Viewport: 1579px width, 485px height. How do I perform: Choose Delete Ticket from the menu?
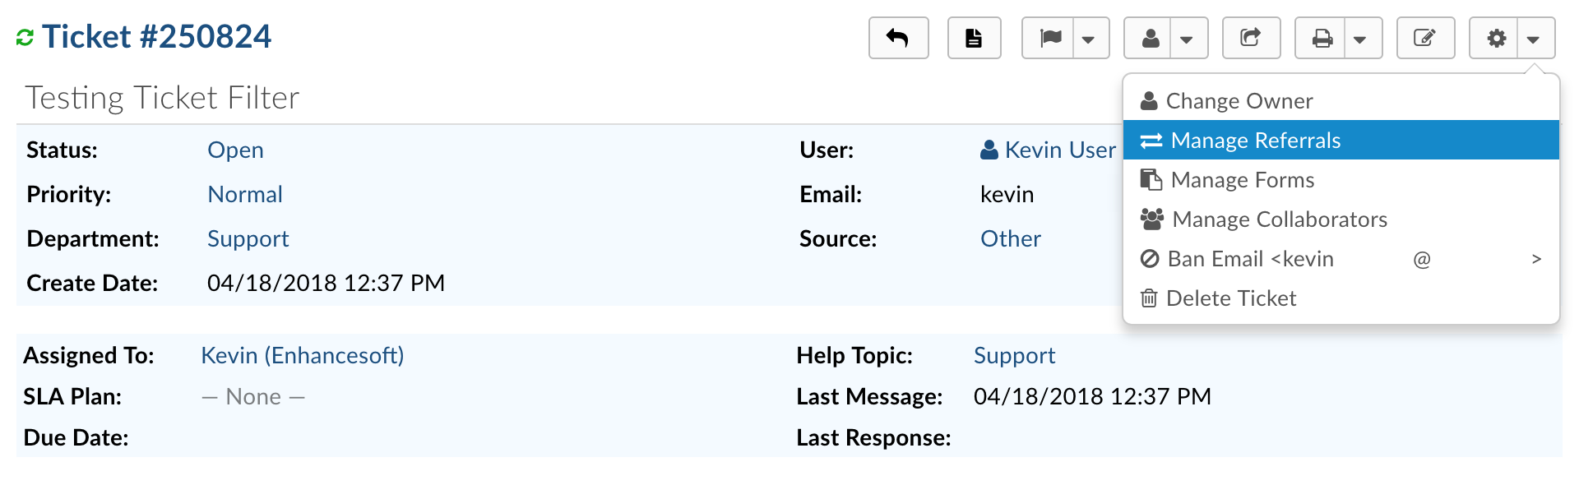coord(1230,298)
